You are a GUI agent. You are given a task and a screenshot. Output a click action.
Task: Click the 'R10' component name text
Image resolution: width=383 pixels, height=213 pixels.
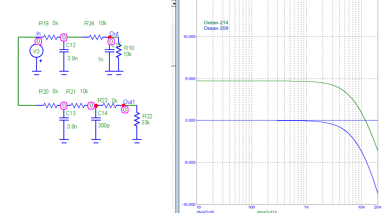[129, 48]
